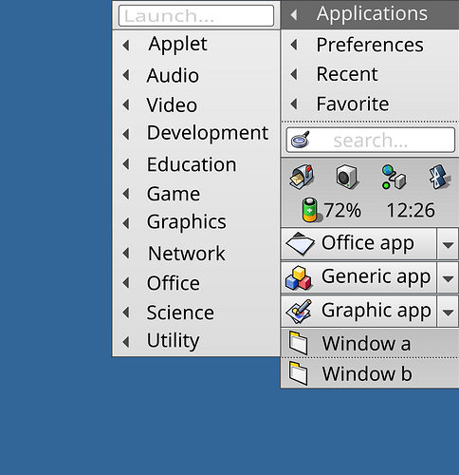Expand the Generic app dropdown arrow

click(448, 278)
